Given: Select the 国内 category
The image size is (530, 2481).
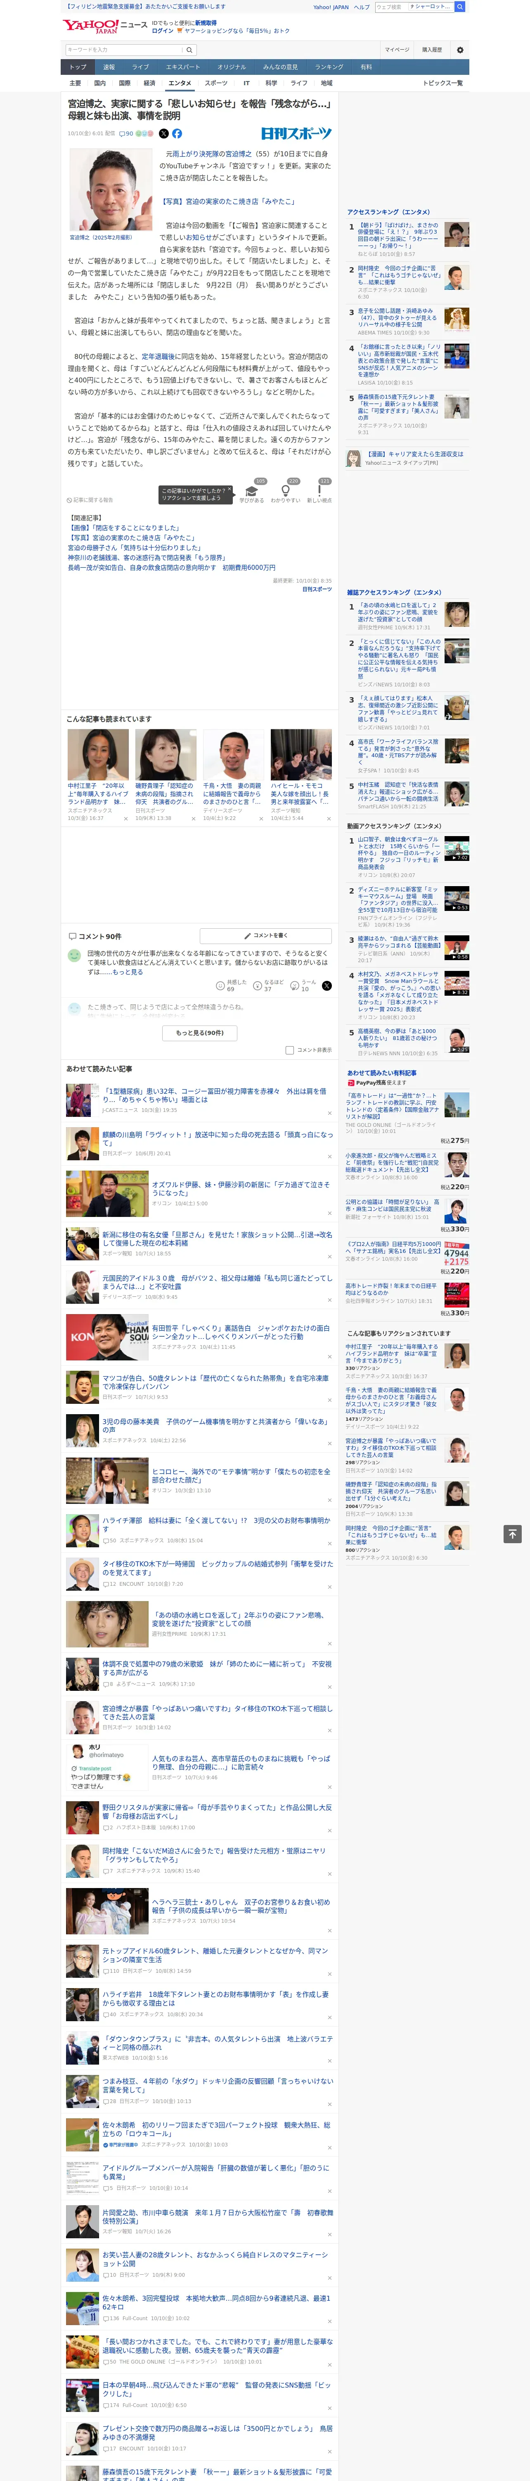Looking at the screenshot, I should click(100, 83).
